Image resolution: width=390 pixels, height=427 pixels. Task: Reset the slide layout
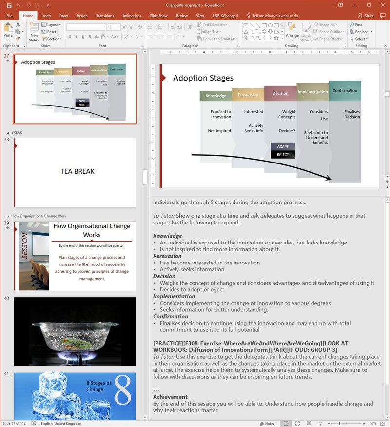click(x=49, y=32)
